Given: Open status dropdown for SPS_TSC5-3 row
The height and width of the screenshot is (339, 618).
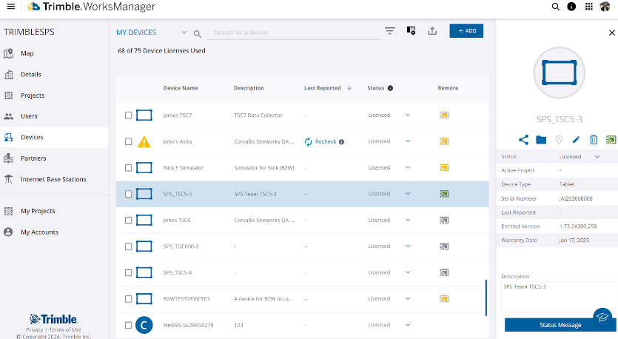Looking at the screenshot, I should (408, 193).
